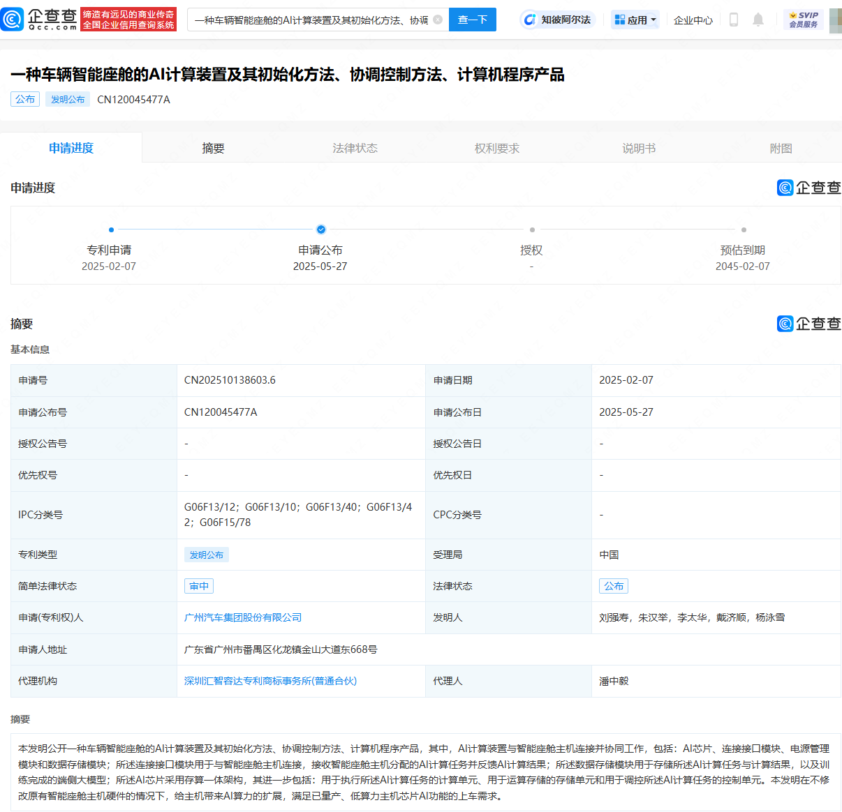Viewport: 842px width, 812px height.
Task: Open applicant 广州汽车集团股份有限公司
Action: tap(243, 617)
